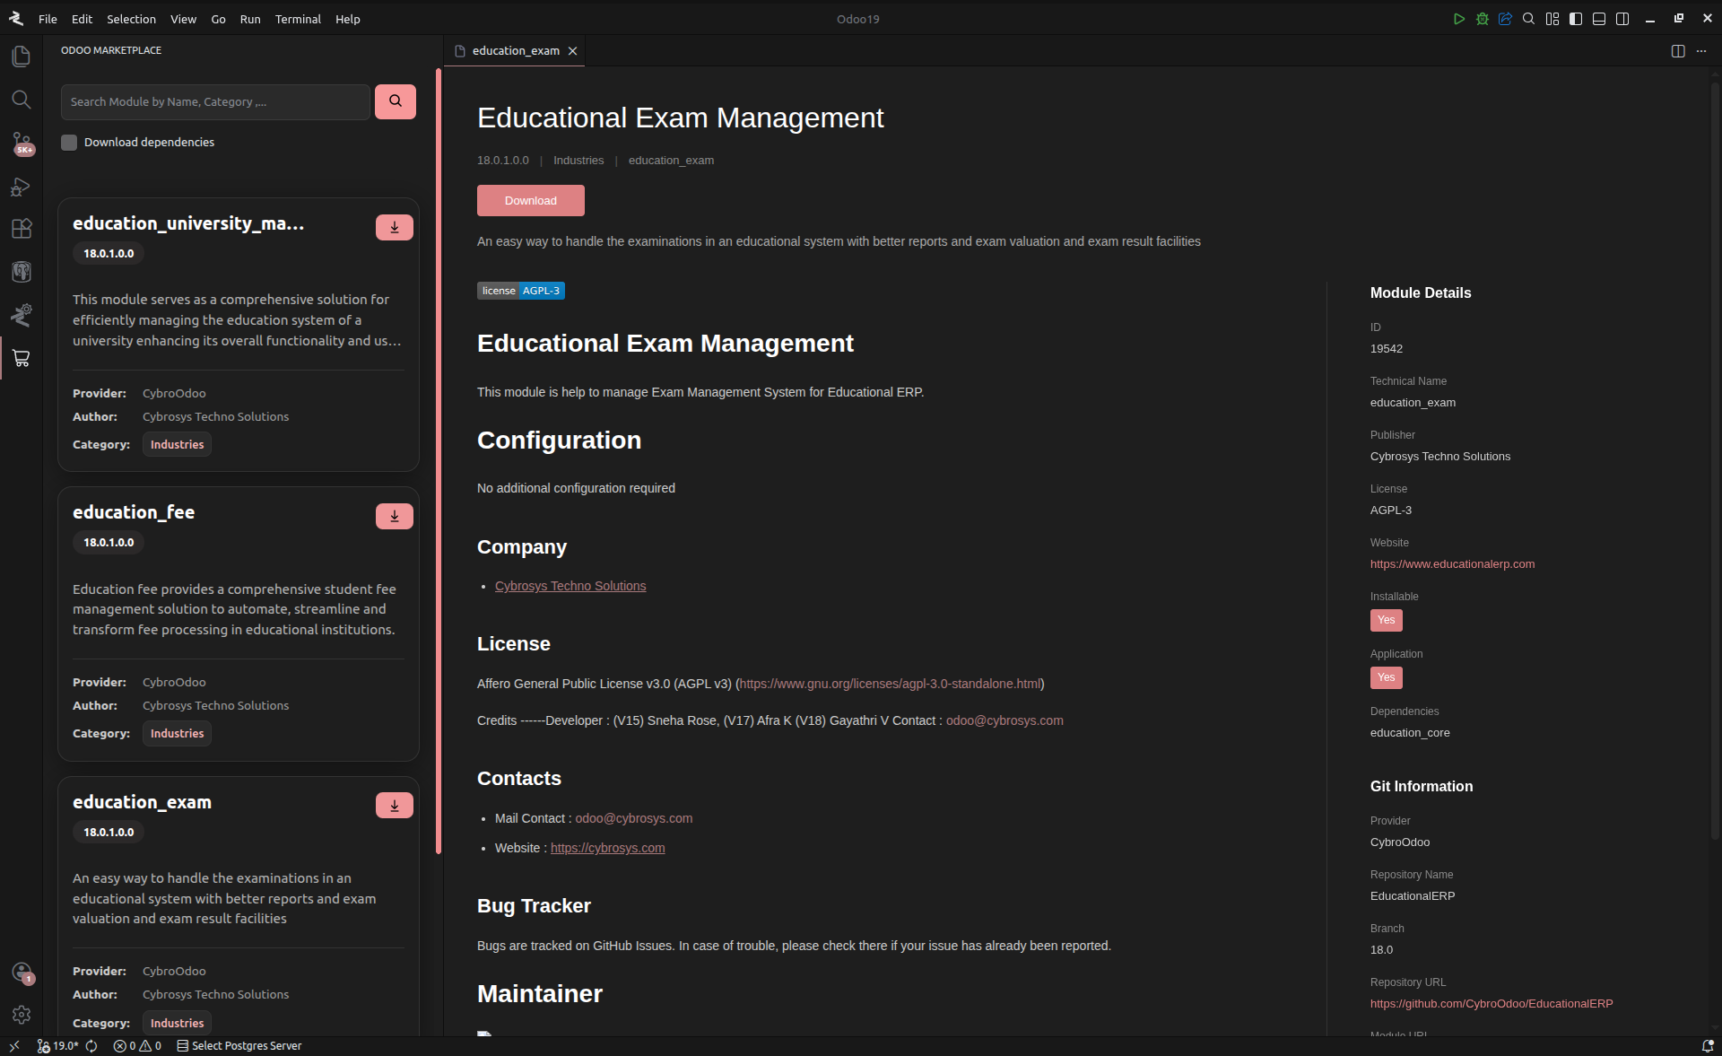The width and height of the screenshot is (1722, 1056).
Task: Select the education_exam editor tab
Action: [x=516, y=51]
